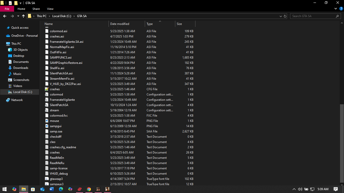This screenshot has width=344, height=193.
Task: Expand the ribbon with chevron
Action: (x=336, y=9)
